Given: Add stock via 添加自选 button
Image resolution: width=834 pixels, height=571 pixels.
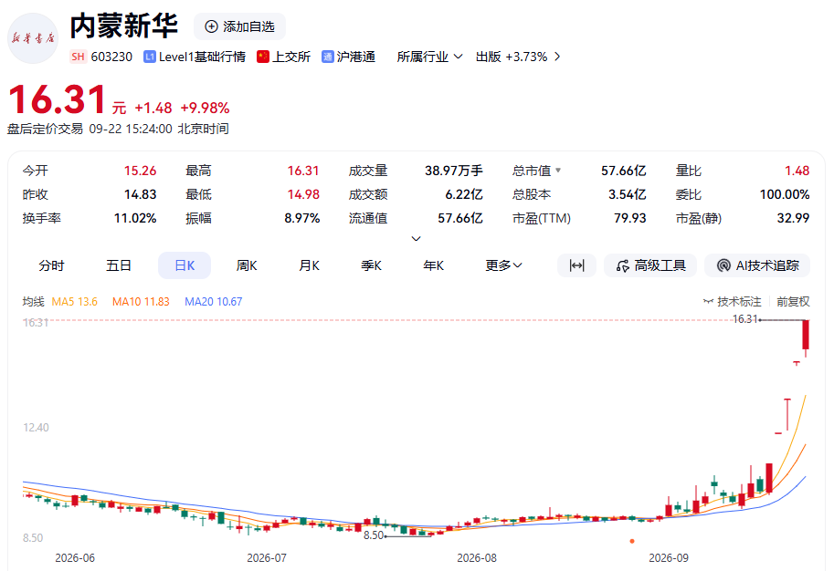Looking at the screenshot, I should pyautogui.click(x=240, y=26).
